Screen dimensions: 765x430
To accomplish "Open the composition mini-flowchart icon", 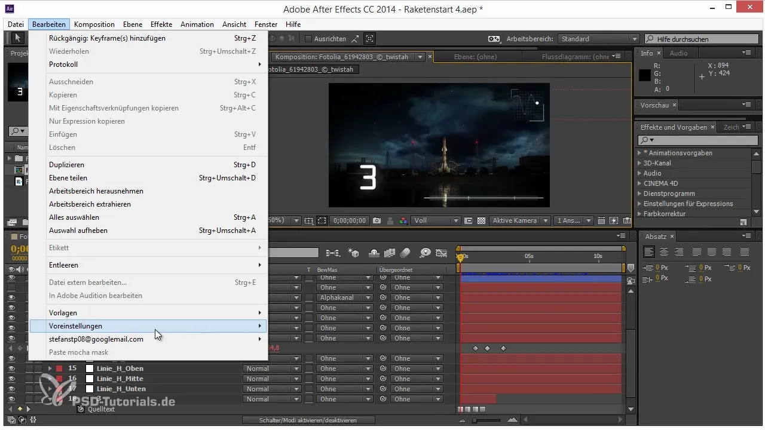I will tap(332, 253).
